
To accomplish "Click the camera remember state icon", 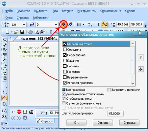I will click(x=31, y=112).
